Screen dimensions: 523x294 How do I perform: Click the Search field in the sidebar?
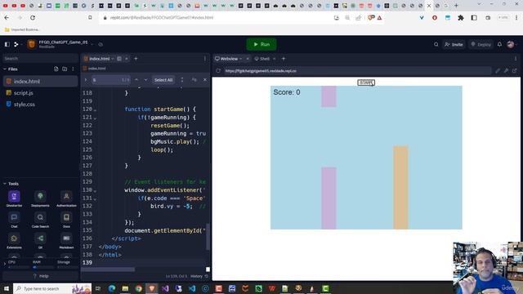[x=40, y=58]
